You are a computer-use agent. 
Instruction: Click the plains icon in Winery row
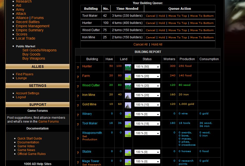(x=128, y=115)
